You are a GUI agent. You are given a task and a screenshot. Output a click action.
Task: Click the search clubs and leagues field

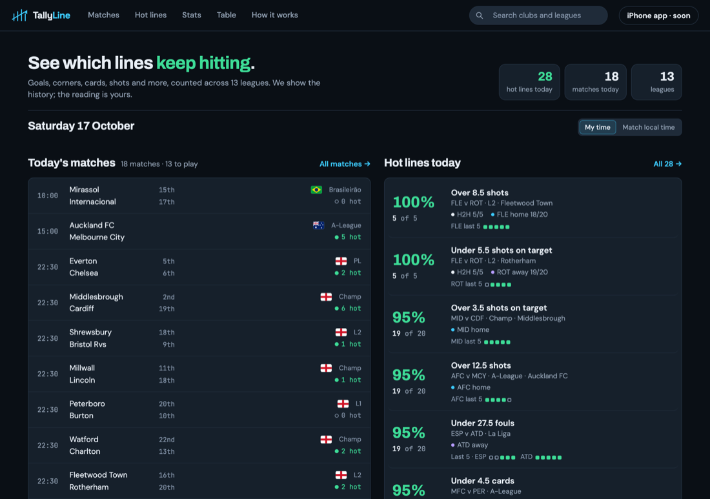click(538, 15)
